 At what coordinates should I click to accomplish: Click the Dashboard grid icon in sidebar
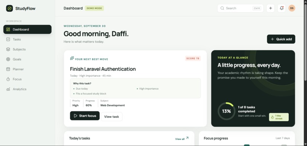pyautogui.click(x=8, y=29)
